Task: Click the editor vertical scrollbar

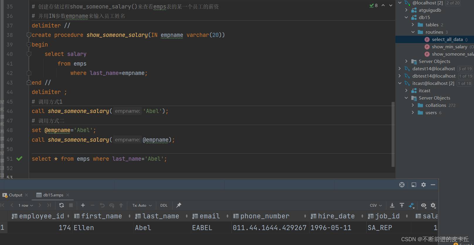Action: [393, 135]
